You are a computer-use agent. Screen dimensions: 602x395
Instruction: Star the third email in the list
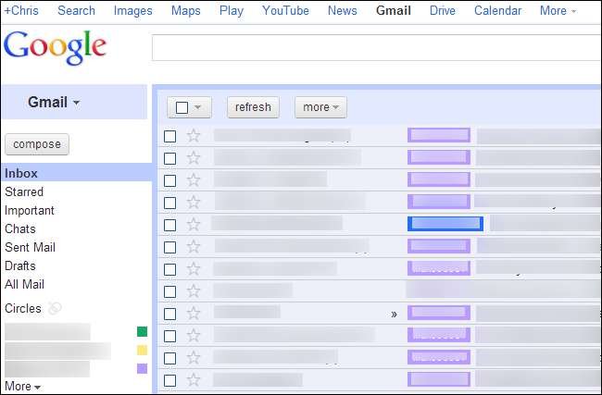pyautogui.click(x=194, y=180)
